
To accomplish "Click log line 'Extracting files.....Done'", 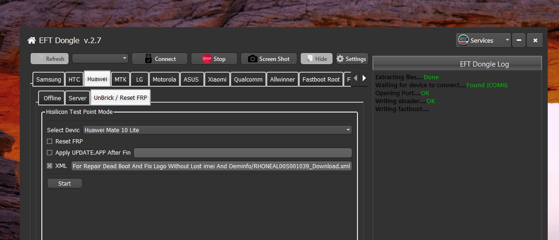I will pos(407,77).
